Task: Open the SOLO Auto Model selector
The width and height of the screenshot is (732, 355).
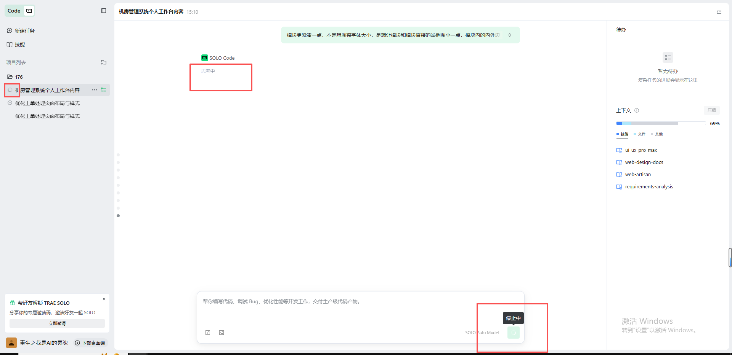Action: (482, 333)
